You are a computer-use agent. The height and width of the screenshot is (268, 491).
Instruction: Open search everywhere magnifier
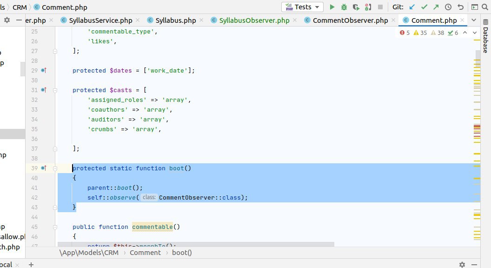tap(485, 7)
